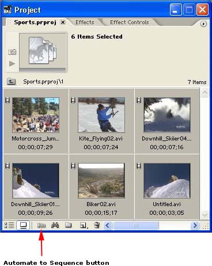
Task: Select the Untitled.avi clip thumbnail
Action: (167, 180)
